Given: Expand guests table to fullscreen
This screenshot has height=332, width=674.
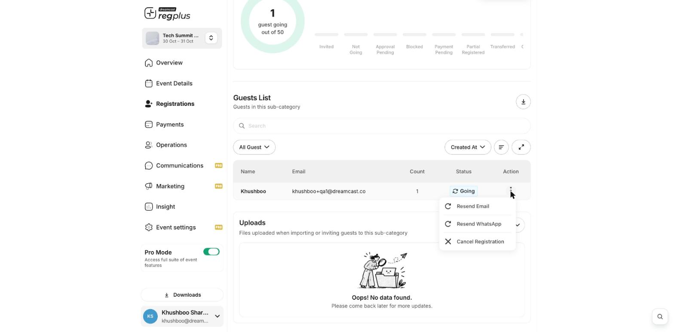Looking at the screenshot, I should [521, 147].
